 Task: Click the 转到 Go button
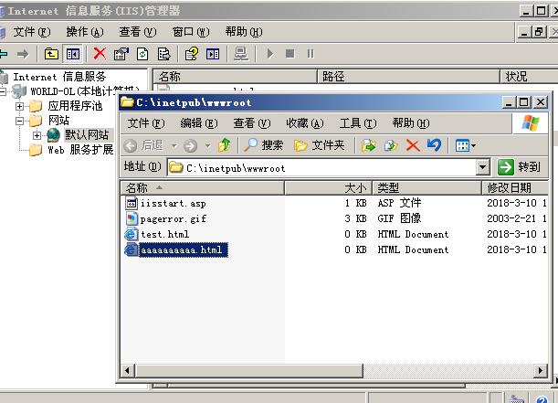(519, 168)
